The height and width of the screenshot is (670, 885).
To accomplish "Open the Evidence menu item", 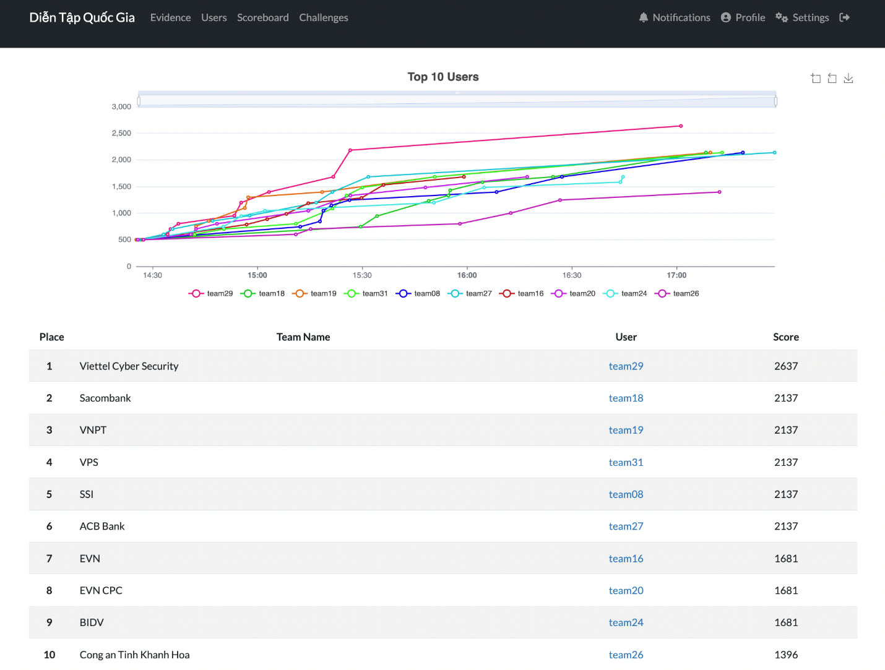I will [170, 17].
